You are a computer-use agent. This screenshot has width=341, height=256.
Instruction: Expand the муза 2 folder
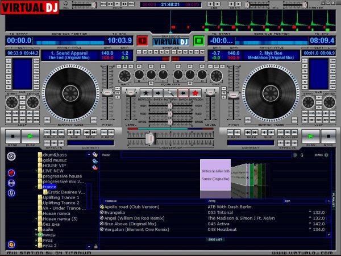point(36,246)
